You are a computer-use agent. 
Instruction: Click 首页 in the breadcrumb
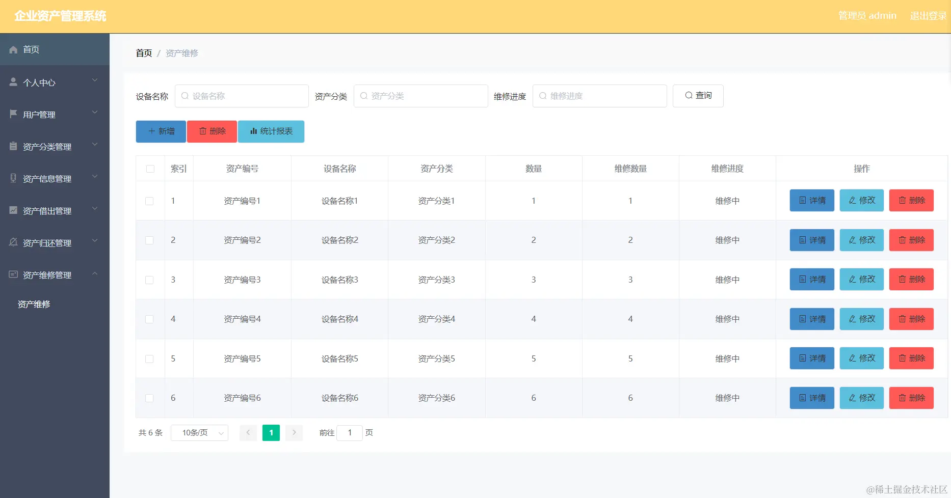tap(144, 53)
